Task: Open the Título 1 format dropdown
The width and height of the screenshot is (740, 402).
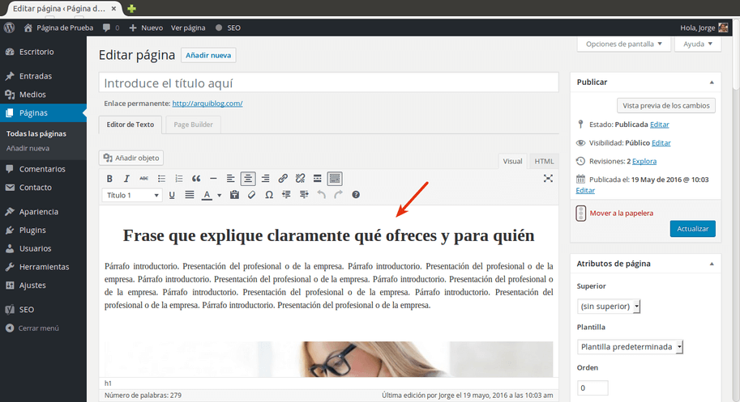Action: [x=132, y=195]
